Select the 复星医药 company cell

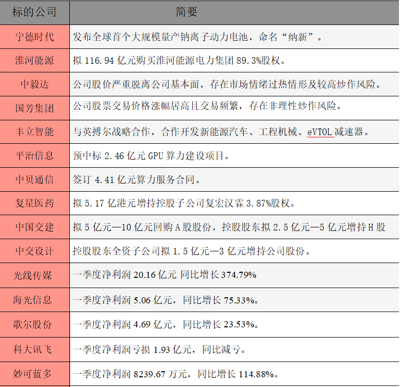click(35, 203)
